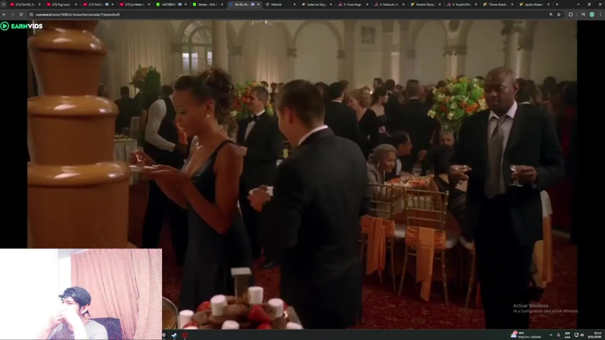Expand the tab search dropdown arrow
This screenshot has height=340, width=605.
[x=4, y=4]
